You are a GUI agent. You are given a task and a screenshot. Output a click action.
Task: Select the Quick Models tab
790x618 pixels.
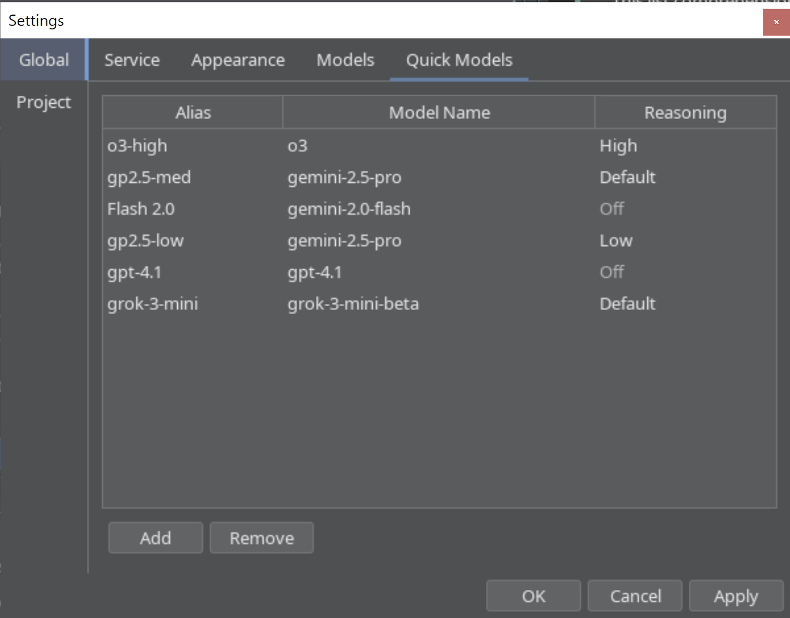459,60
